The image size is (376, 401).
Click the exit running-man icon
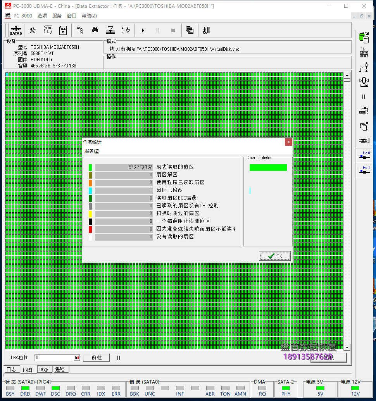pyautogui.click(x=207, y=31)
